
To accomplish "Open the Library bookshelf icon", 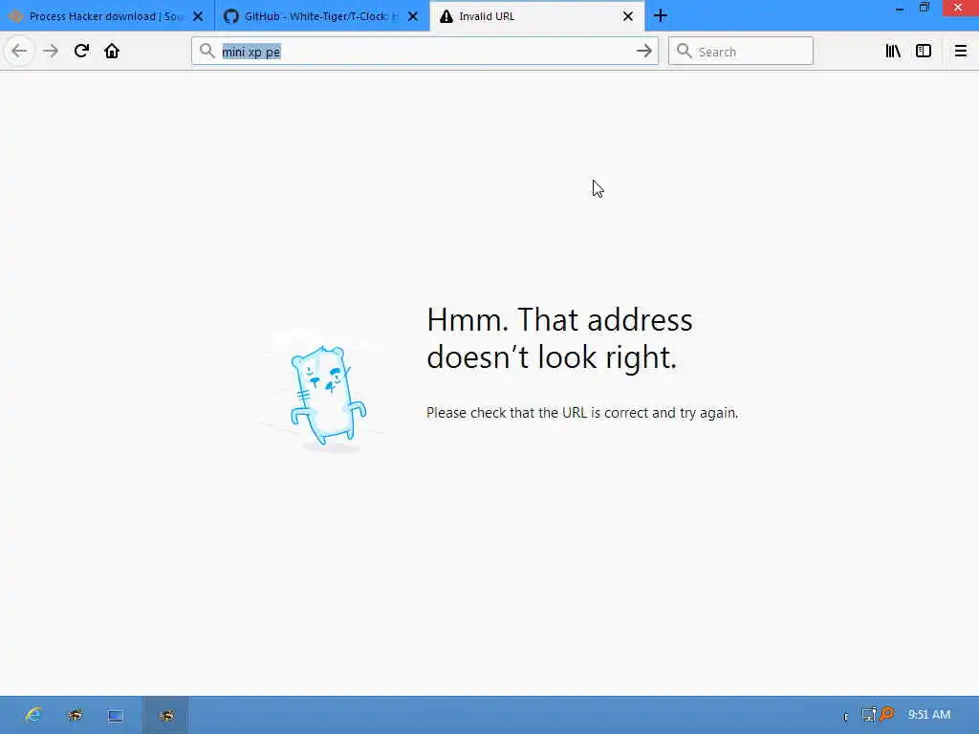I will point(893,52).
